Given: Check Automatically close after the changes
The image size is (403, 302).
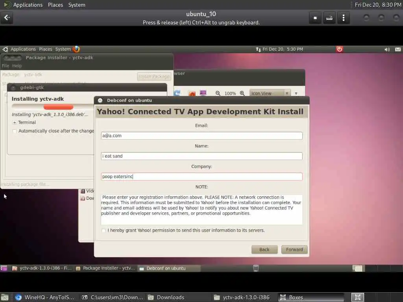Looking at the screenshot, I should 15,131.
